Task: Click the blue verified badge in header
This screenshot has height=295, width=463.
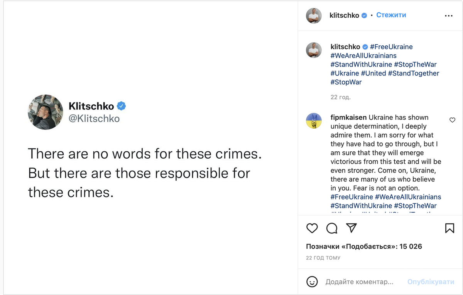Action: 364,15
